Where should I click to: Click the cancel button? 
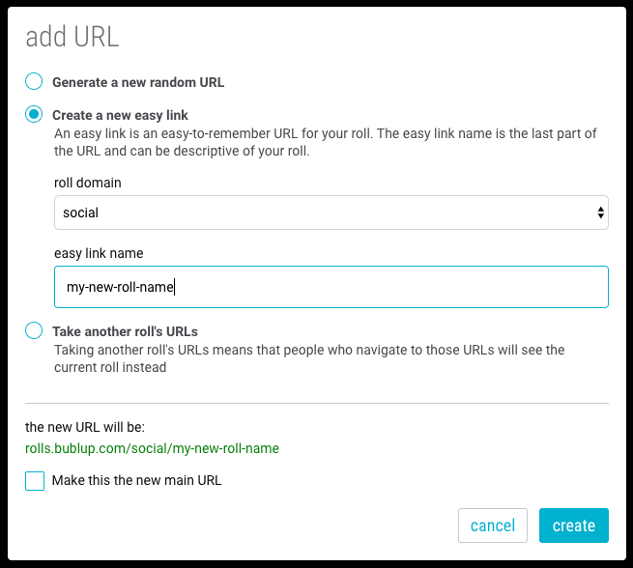[493, 525]
